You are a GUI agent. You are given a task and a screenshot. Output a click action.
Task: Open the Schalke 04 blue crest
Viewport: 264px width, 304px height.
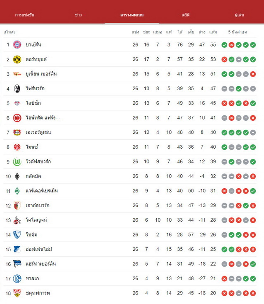[17, 278]
